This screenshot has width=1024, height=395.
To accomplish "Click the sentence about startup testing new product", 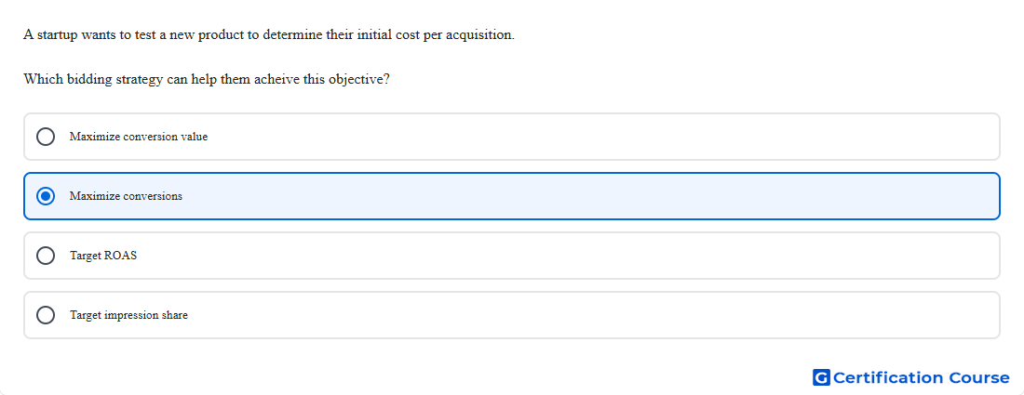I will (269, 35).
